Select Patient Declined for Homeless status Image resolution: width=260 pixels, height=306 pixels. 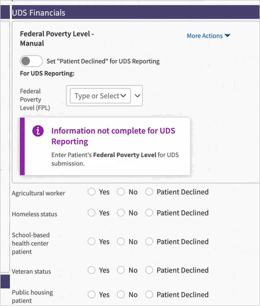[149, 213]
